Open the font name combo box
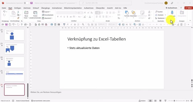This screenshot has width=193, height=102. pos(67,13)
